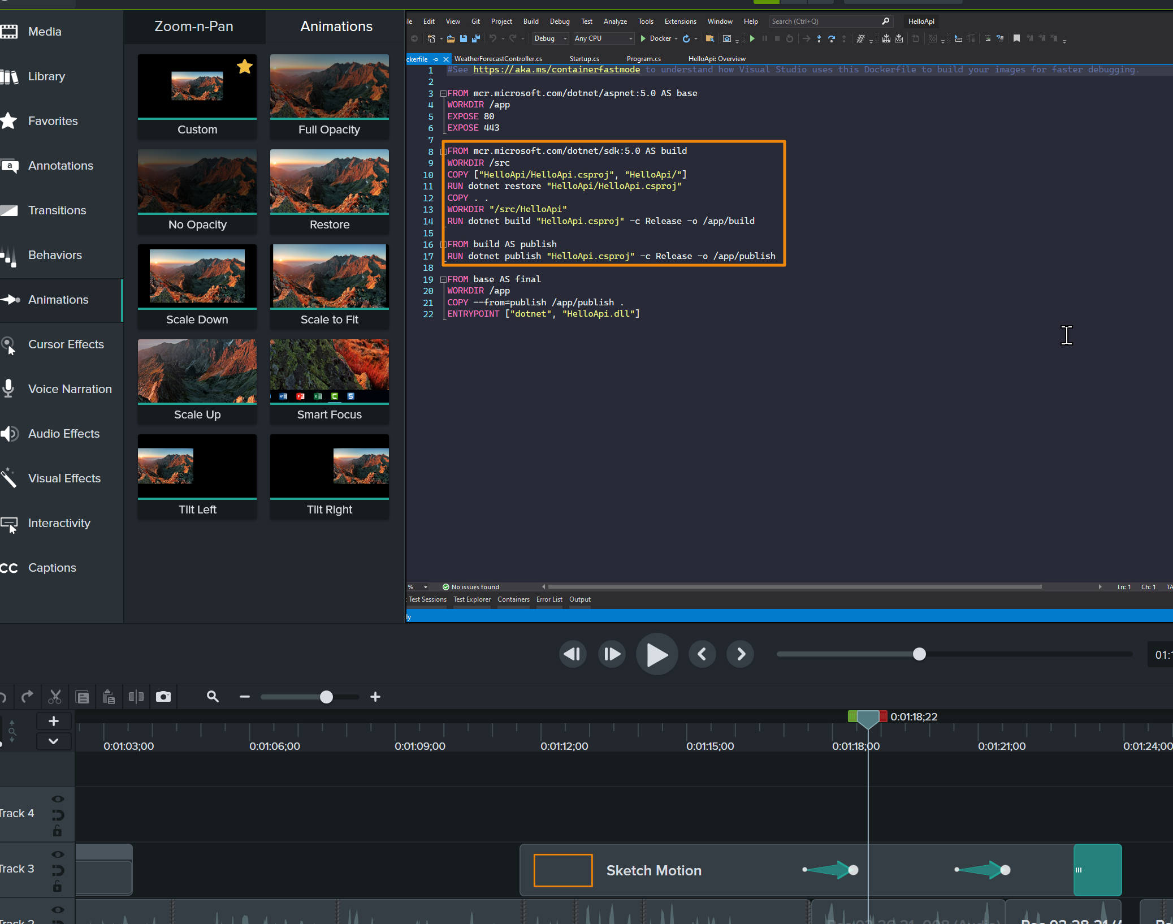1173x924 pixels.
Task: Click the split clip icon in toolbar
Action: click(x=136, y=696)
